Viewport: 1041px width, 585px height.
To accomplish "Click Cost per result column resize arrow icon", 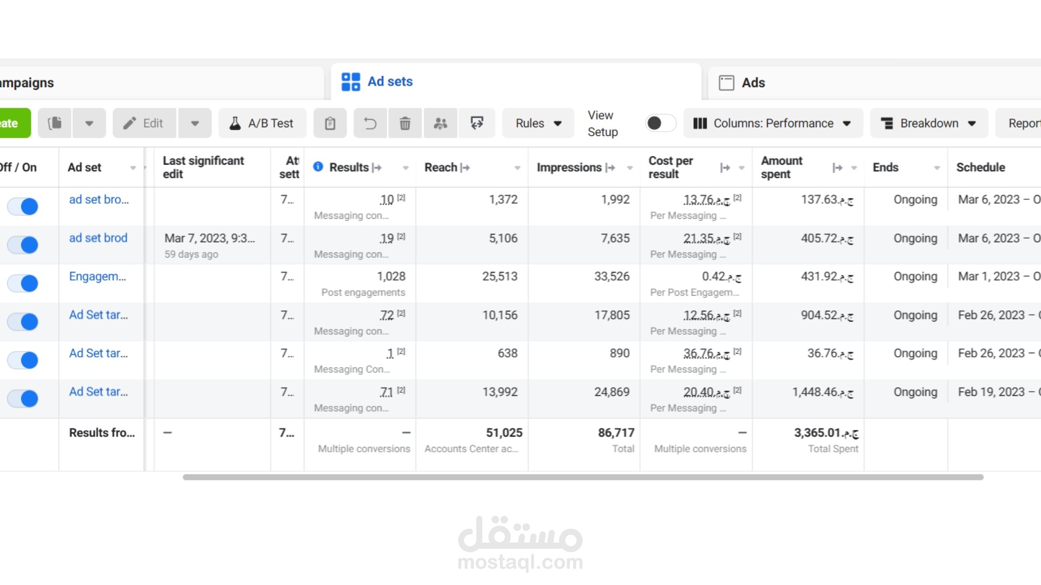I will (x=725, y=168).
